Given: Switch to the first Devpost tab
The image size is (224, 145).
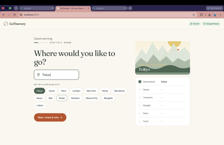Looking at the screenshot, I should (x=37, y=8).
